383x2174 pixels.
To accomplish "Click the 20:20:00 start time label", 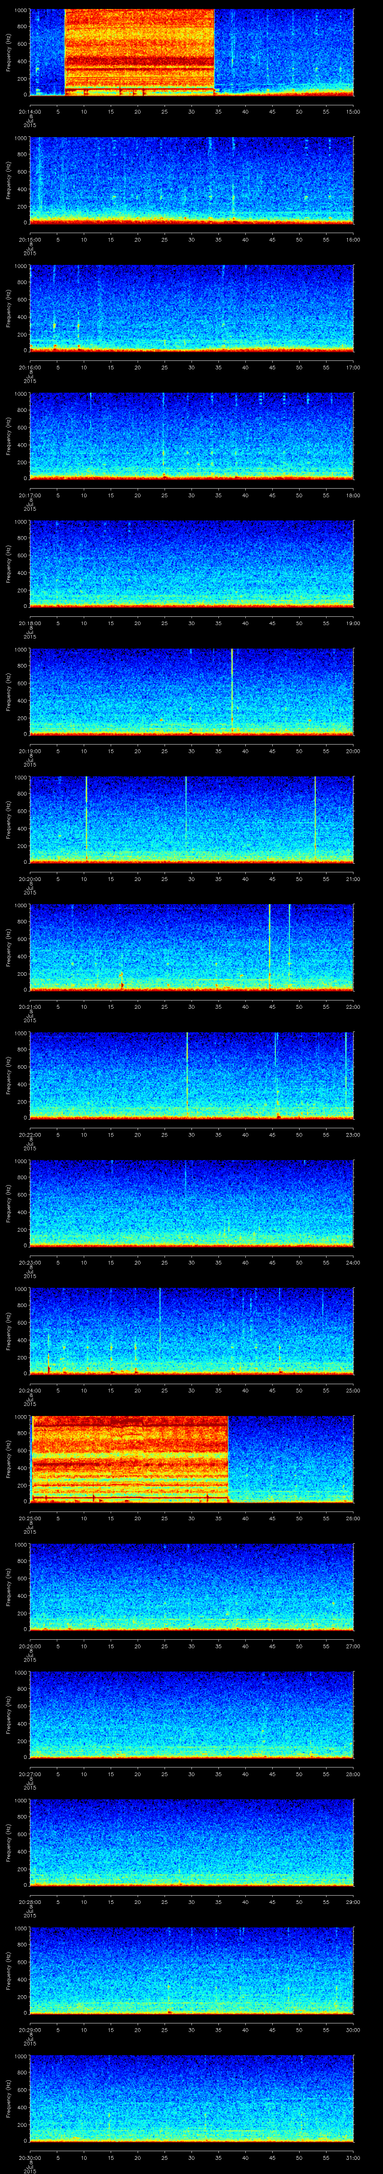I will coord(30,879).
